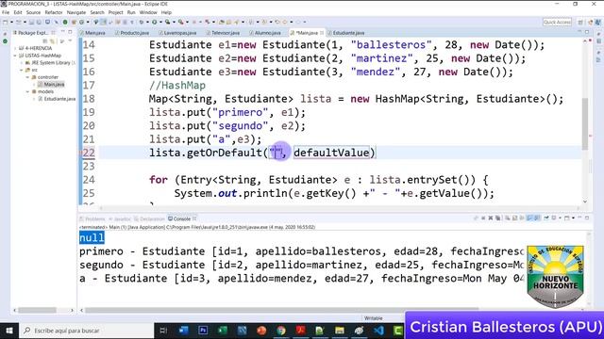This screenshot has height=339, width=604.
Task: Click the Windows Start button
Action: pyautogui.click(x=9, y=331)
